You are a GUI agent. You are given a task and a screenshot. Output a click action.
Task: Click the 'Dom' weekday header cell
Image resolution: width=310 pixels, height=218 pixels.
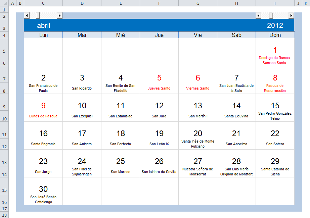click(x=275, y=35)
